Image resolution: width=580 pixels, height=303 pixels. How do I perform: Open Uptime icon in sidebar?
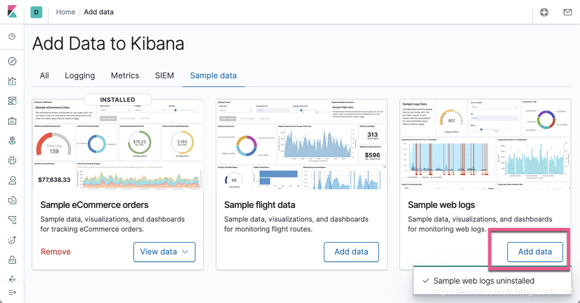(x=12, y=240)
